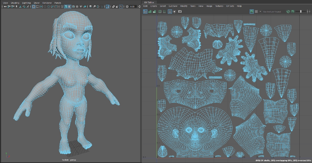This screenshot has width=312, height=163.
Task: Open the UV Sets menu
Action: pos(229,6)
